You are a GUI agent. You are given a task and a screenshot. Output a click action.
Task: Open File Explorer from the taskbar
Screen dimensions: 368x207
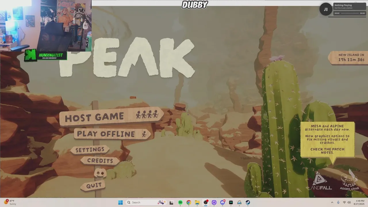point(197,202)
